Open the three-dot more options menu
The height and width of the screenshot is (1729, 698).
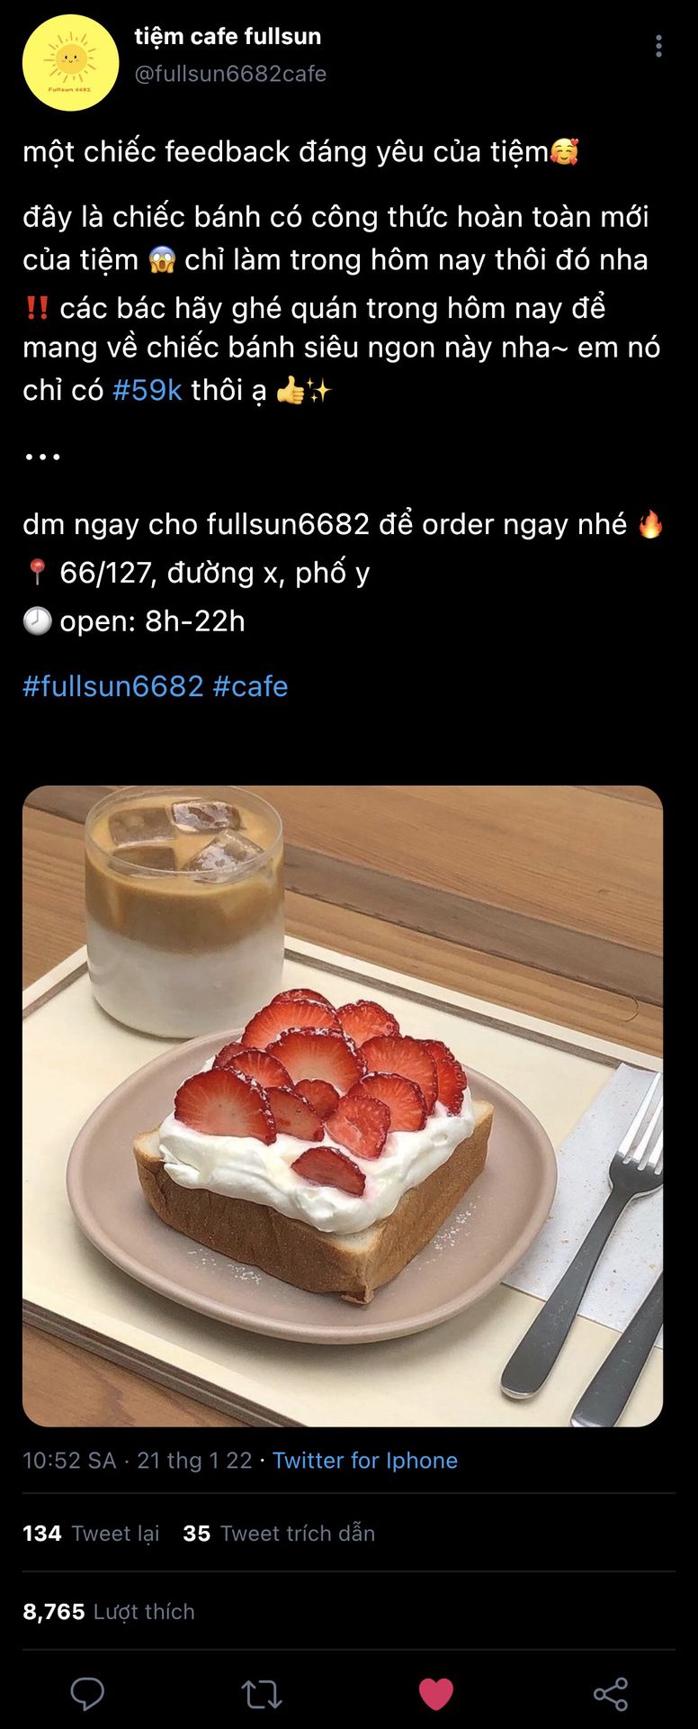click(x=658, y=46)
